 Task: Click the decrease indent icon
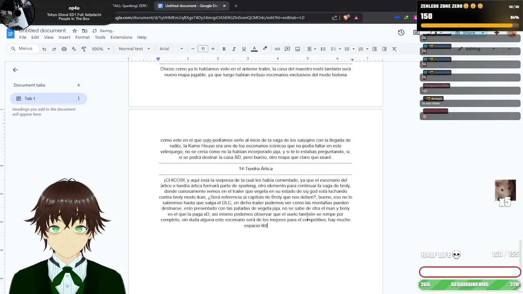coord(374,49)
